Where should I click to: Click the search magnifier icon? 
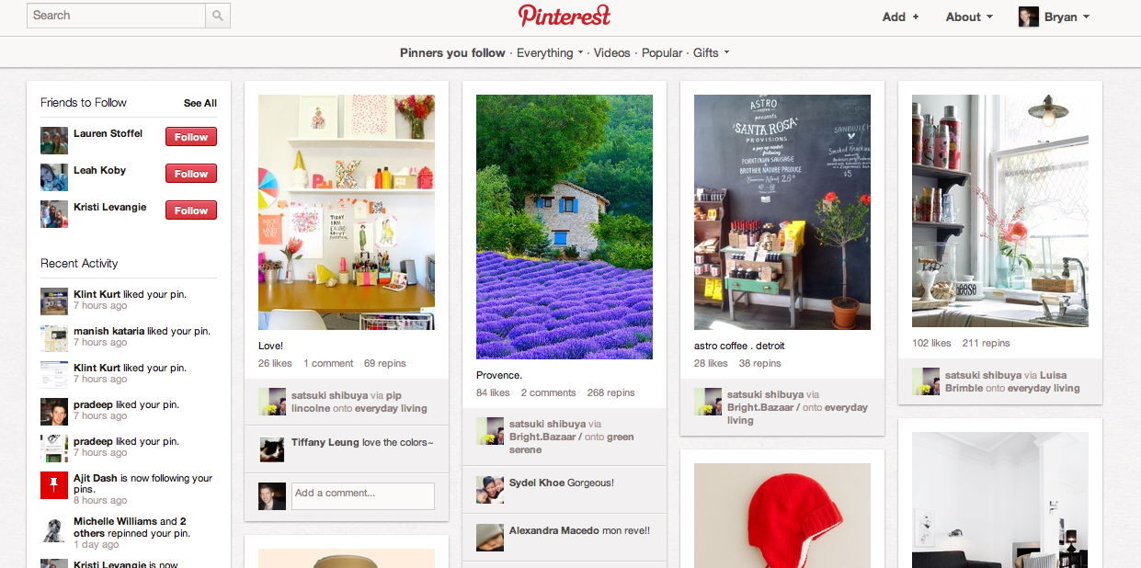[218, 16]
